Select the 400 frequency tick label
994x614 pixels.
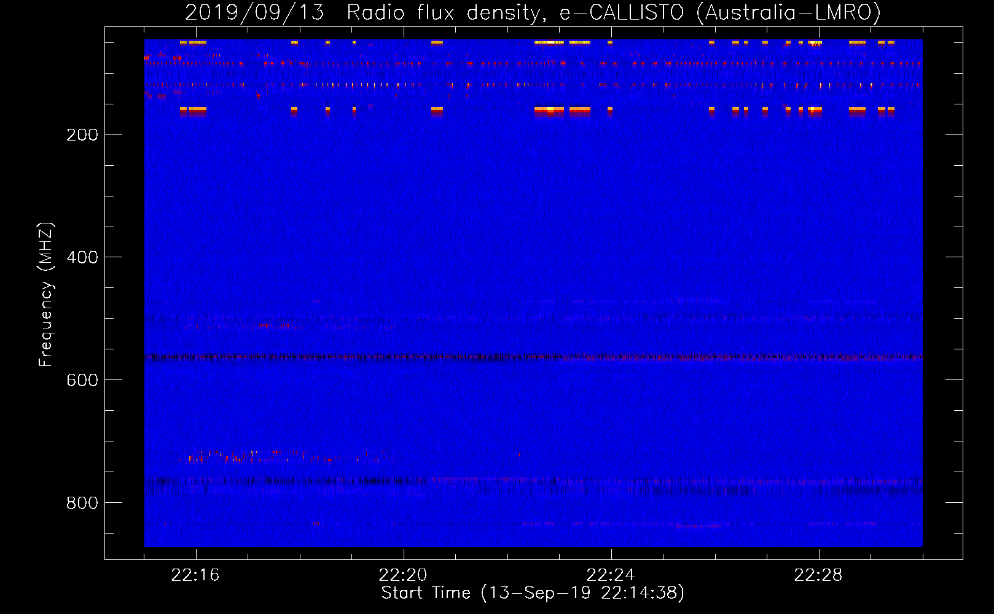coord(82,257)
